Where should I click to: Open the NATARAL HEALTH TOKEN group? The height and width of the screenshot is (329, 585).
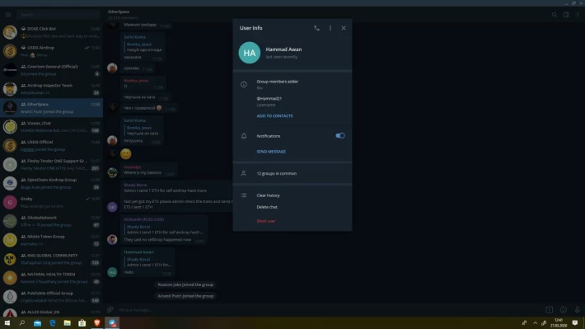tap(51, 278)
